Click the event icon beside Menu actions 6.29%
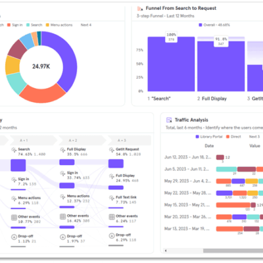 [14, 199]
